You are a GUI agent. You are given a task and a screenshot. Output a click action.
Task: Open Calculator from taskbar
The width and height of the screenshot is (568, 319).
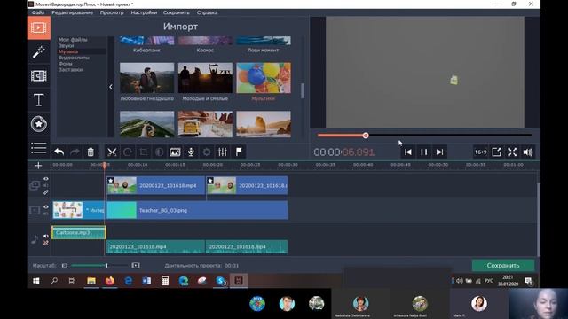pos(165,281)
